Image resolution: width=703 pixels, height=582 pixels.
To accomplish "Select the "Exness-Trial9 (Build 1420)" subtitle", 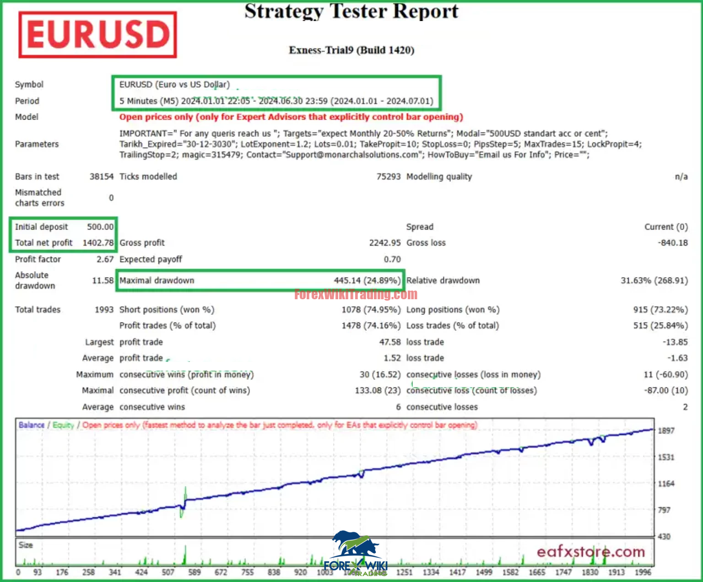I will click(x=351, y=50).
